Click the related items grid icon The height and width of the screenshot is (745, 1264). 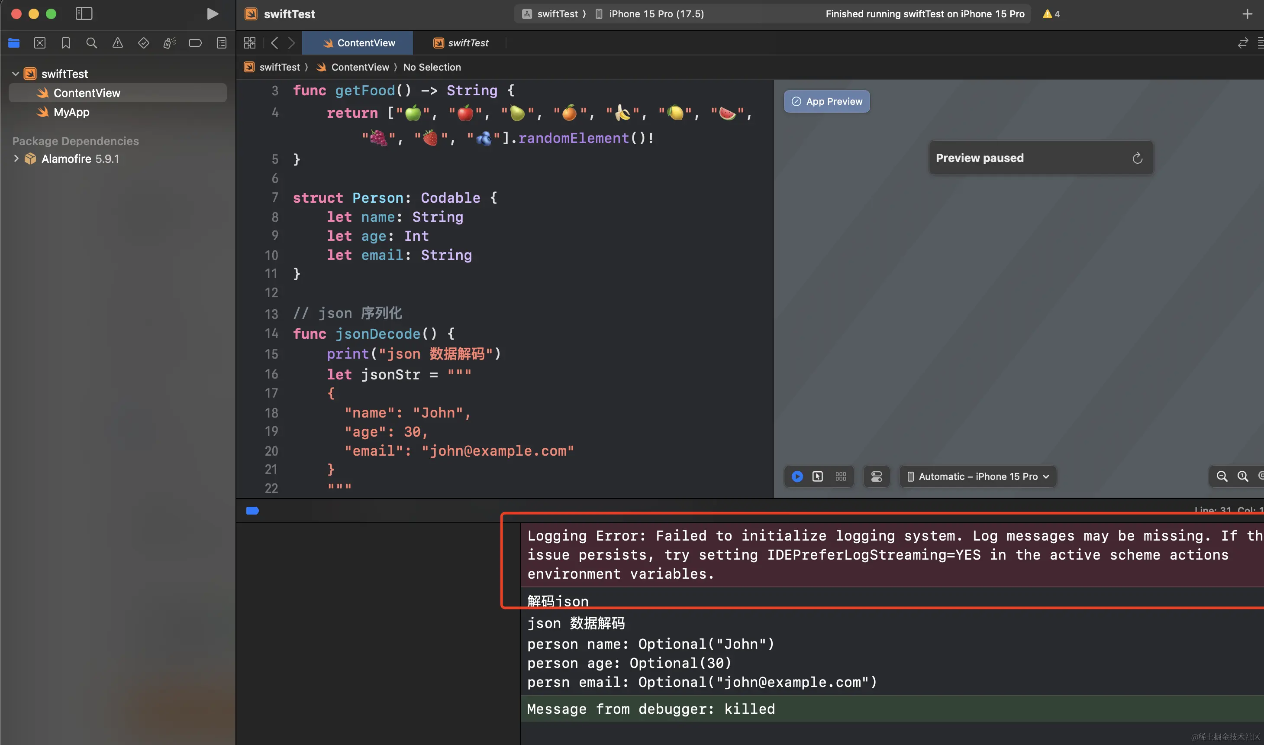pos(249,43)
